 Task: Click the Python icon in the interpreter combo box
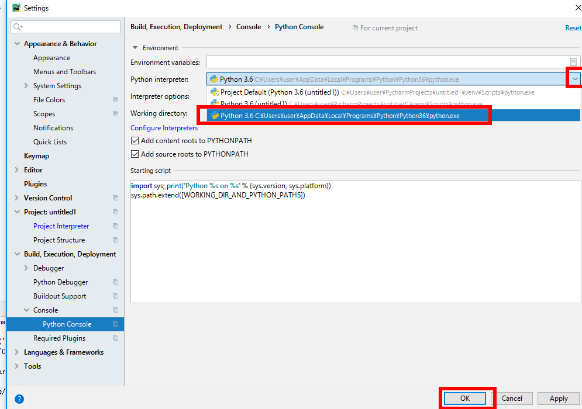click(x=214, y=79)
